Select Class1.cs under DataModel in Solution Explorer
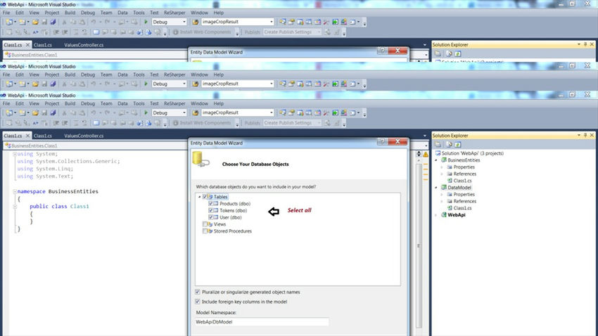Viewport: 598px width, 336px height. click(462, 208)
